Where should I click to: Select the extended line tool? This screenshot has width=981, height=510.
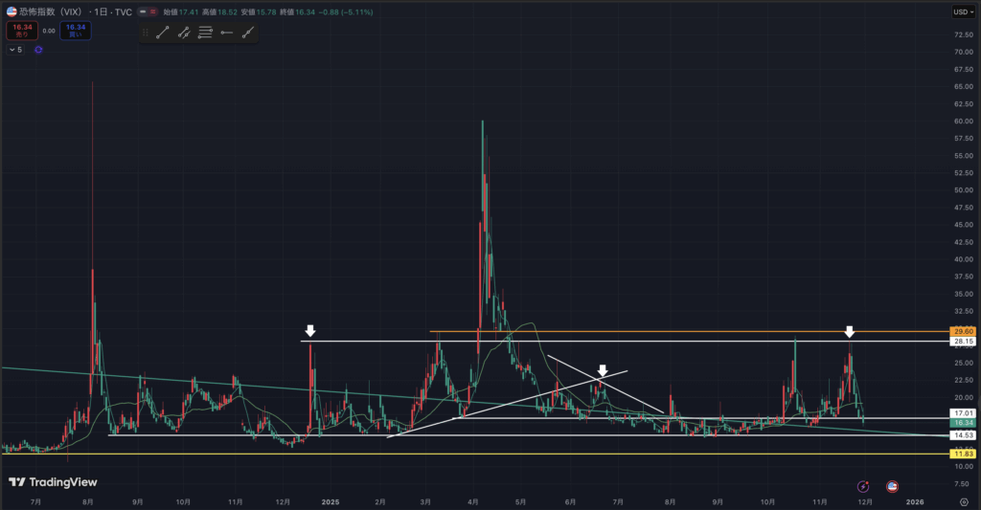pos(248,33)
